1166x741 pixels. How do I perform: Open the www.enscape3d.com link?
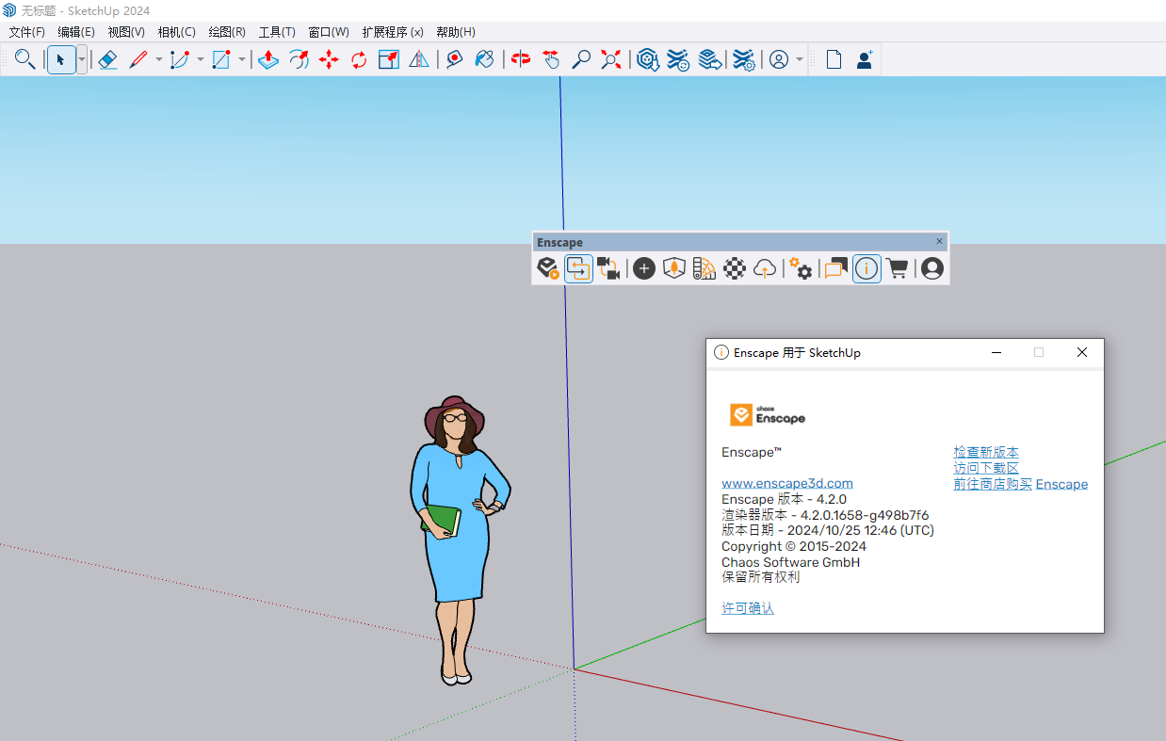[x=786, y=483]
